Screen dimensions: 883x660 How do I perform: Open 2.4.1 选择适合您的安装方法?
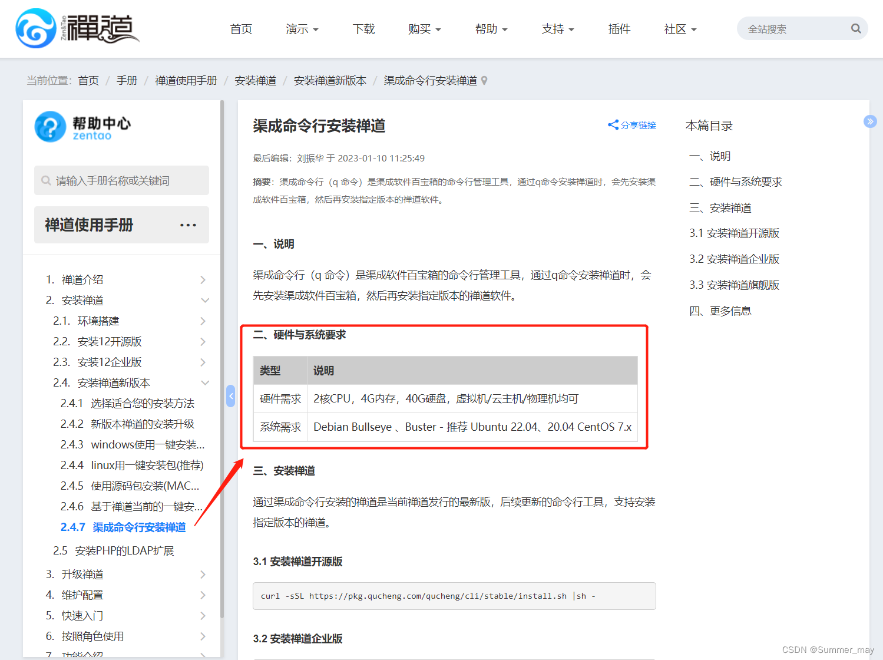coord(127,404)
